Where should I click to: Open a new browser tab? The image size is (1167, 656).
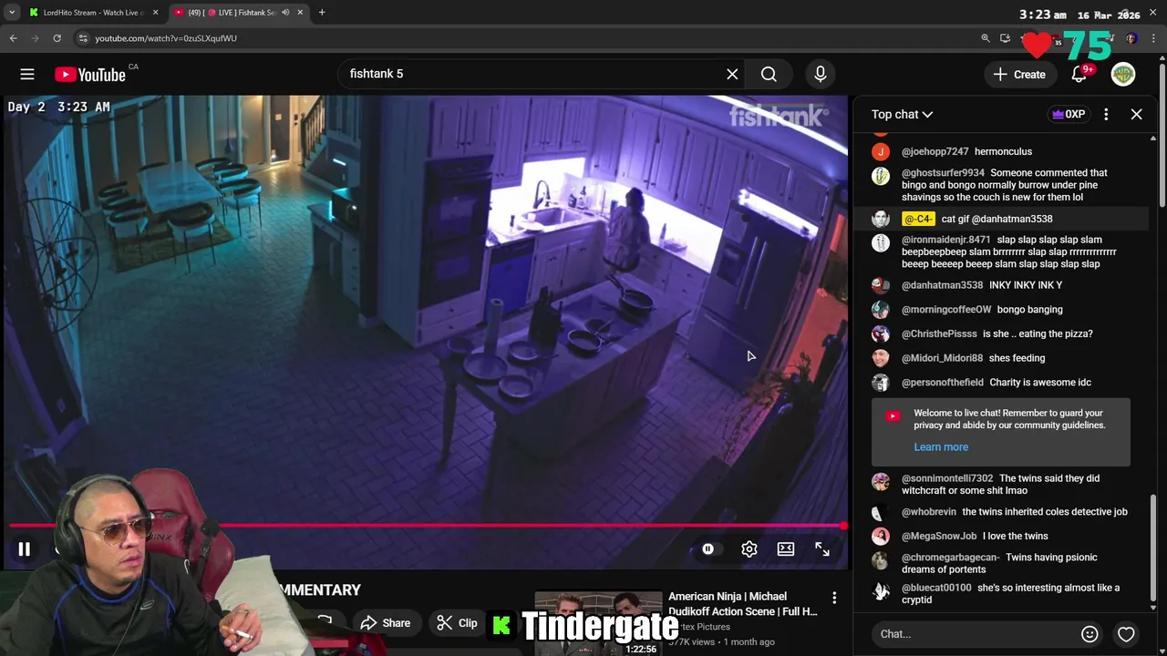(322, 13)
